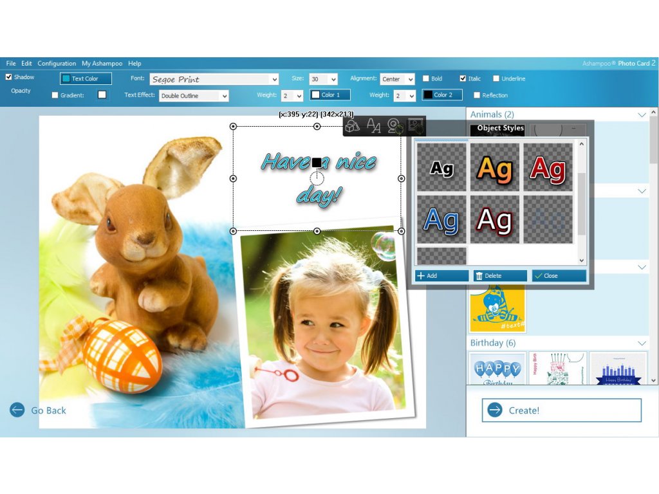This screenshot has height=494, width=659.
Task: Open the Size dropdown set to 30
Action: pos(323,79)
